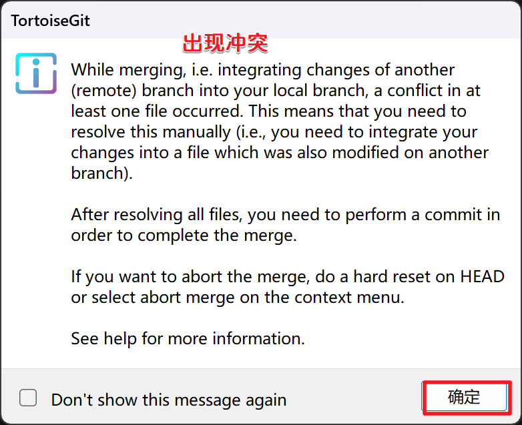Click the 'See help for more information' line
Viewport: 522px width, 425px height.
pos(188,338)
